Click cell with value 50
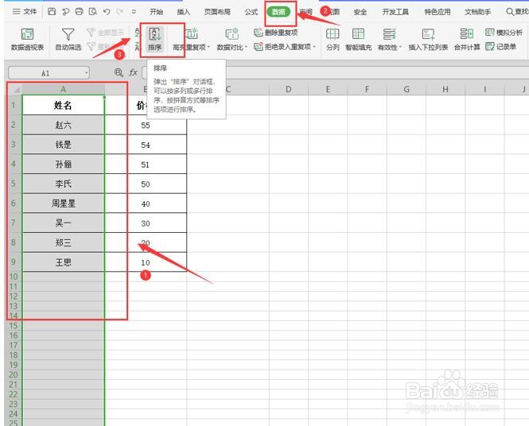This screenshot has height=426, width=529. click(x=146, y=184)
